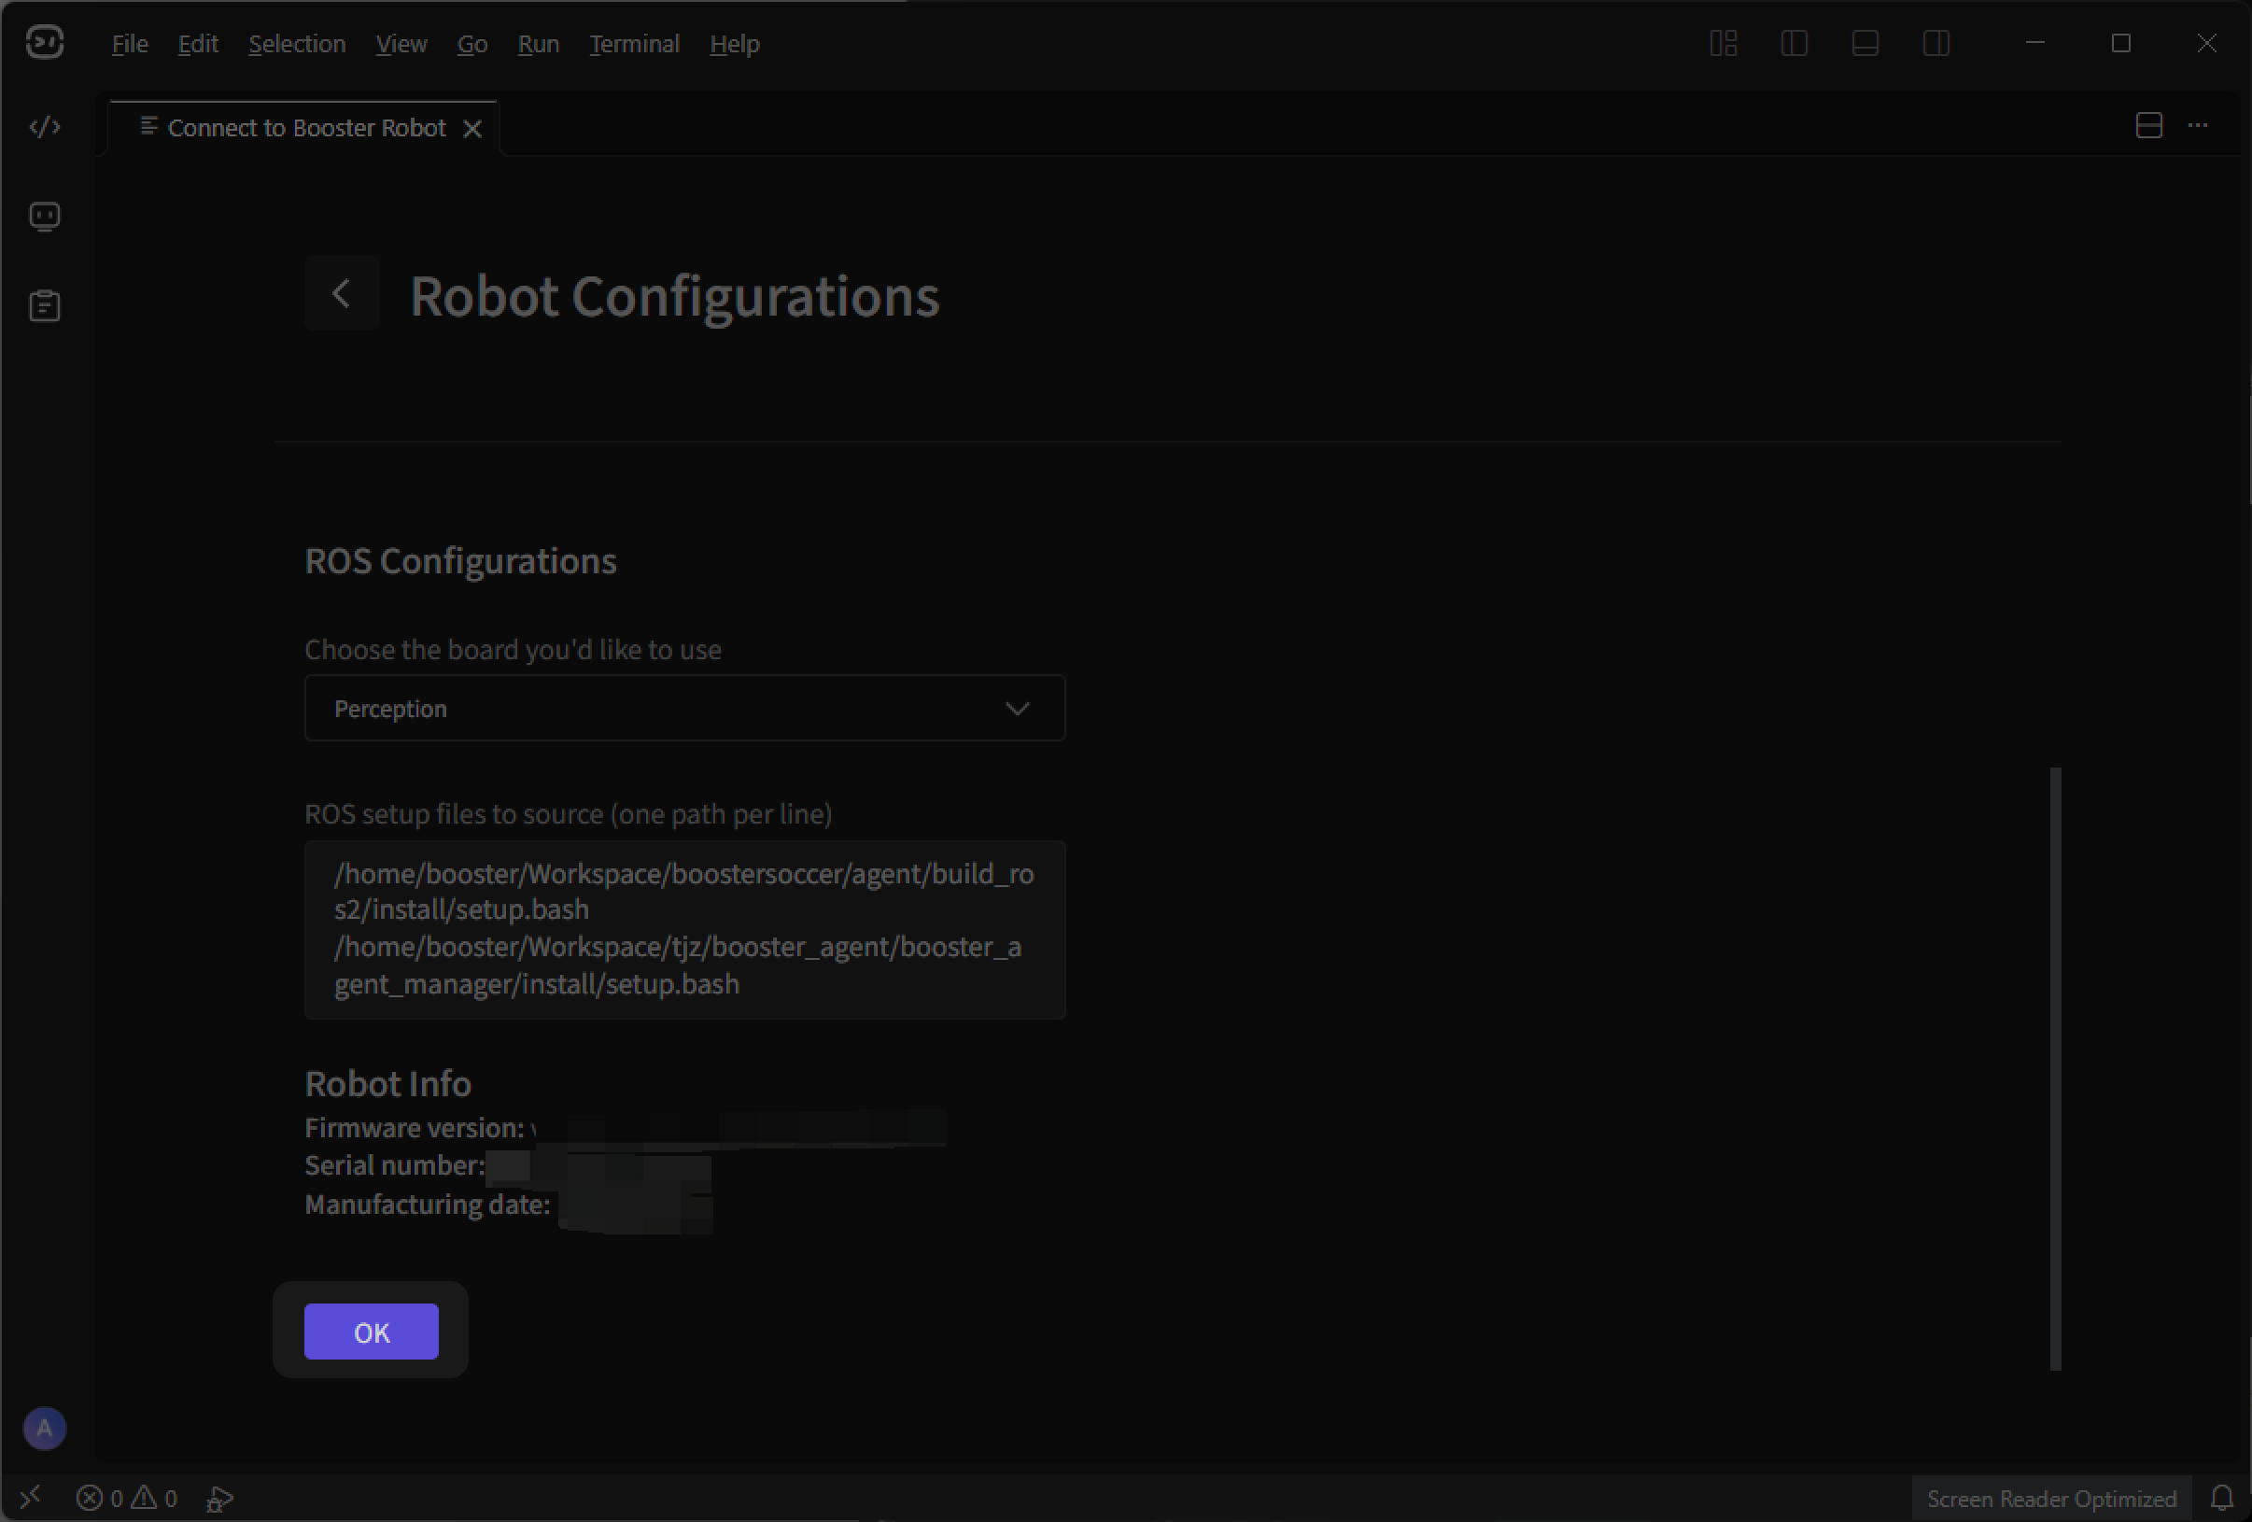Open the Selection menu
Viewport: 2252px width, 1522px height.
point(297,44)
